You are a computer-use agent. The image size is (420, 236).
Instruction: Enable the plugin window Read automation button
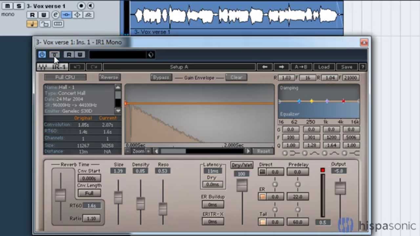pos(69,54)
